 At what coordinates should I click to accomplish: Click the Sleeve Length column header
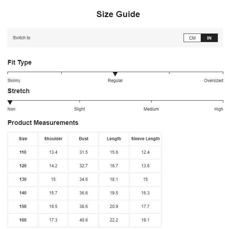[x=145, y=139]
